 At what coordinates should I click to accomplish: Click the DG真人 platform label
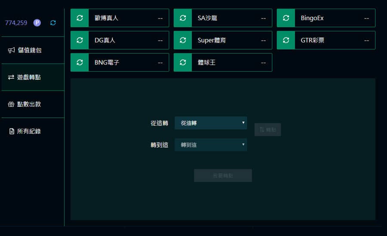(x=105, y=40)
